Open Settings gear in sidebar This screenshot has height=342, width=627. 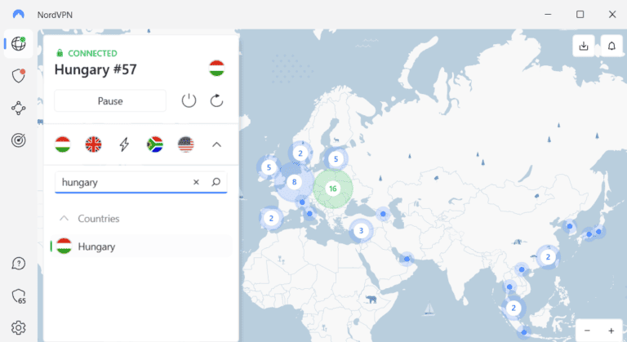(18, 327)
